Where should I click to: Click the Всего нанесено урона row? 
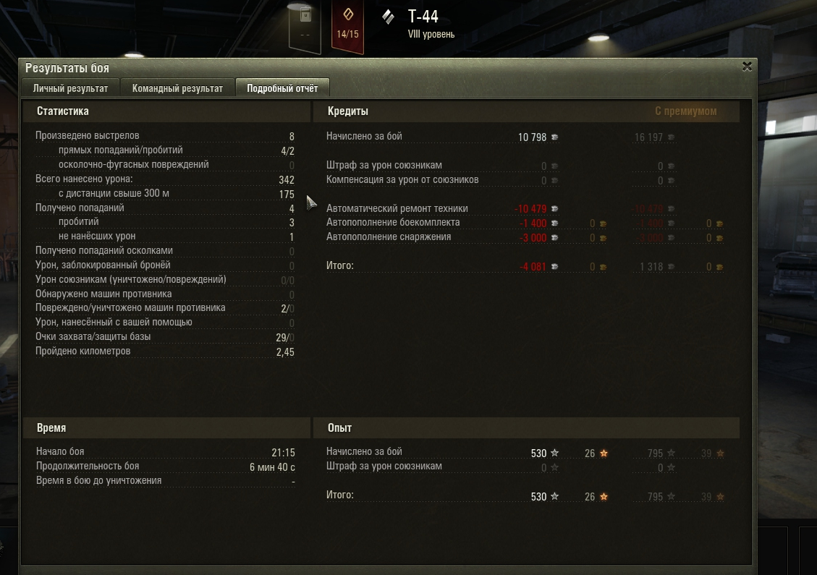(165, 179)
